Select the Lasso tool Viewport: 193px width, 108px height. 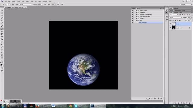click(x=2, y=15)
